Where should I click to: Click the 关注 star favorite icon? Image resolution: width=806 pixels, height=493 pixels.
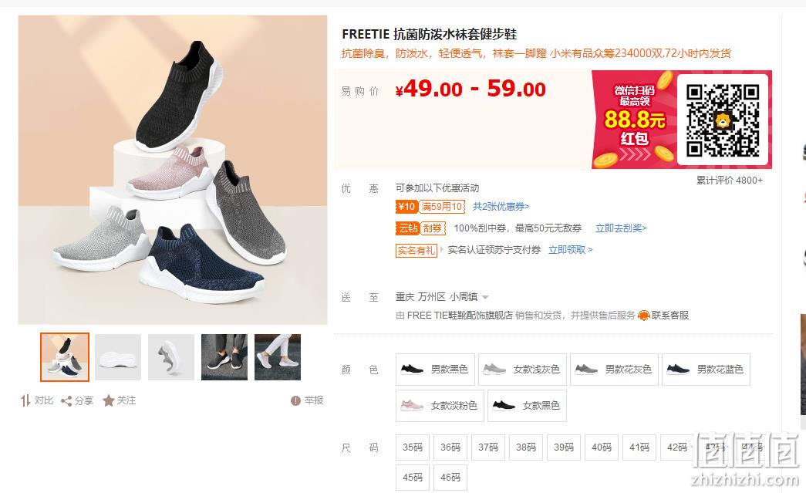(x=109, y=400)
